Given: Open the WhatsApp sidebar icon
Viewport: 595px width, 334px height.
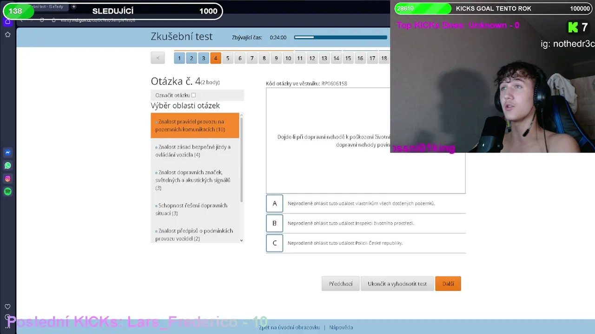Looking at the screenshot, I should [7, 166].
